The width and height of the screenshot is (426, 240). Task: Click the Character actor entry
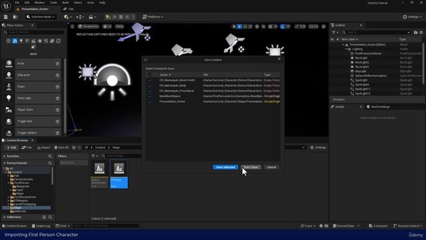coord(33,75)
